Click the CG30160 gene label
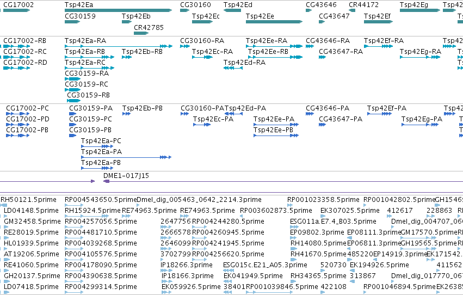The height and width of the screenshot is (295, 463). click(x=195, y=5)
